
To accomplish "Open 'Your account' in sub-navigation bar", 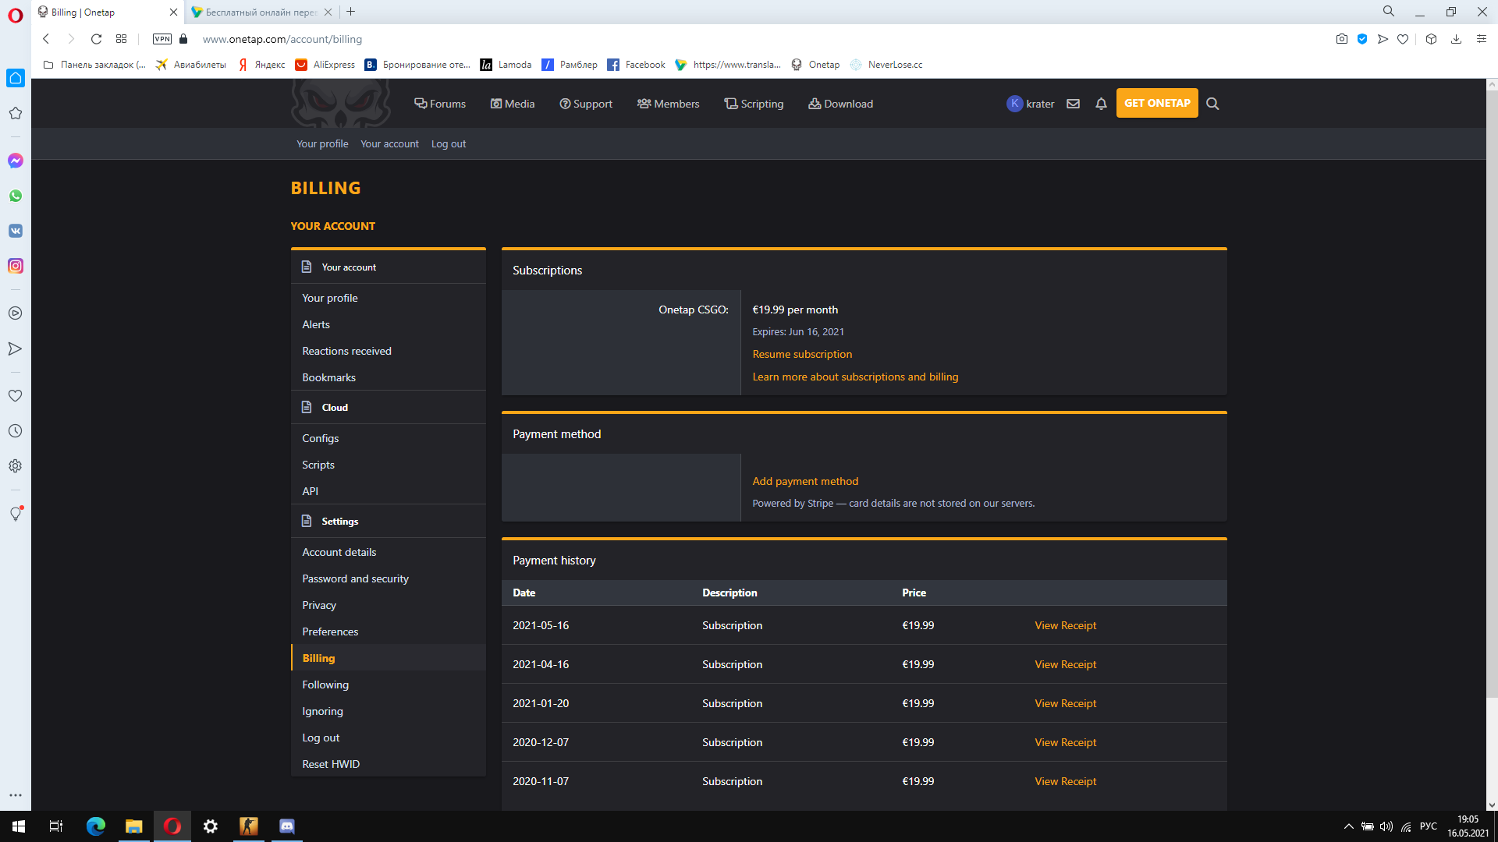I will [x=389, y=143].
